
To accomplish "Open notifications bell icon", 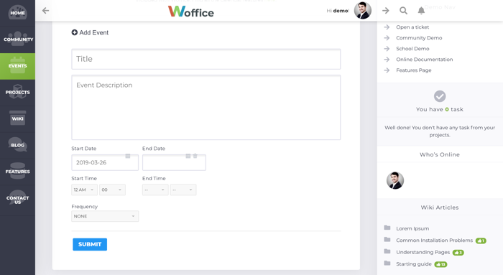I will (x=421, y=11).
